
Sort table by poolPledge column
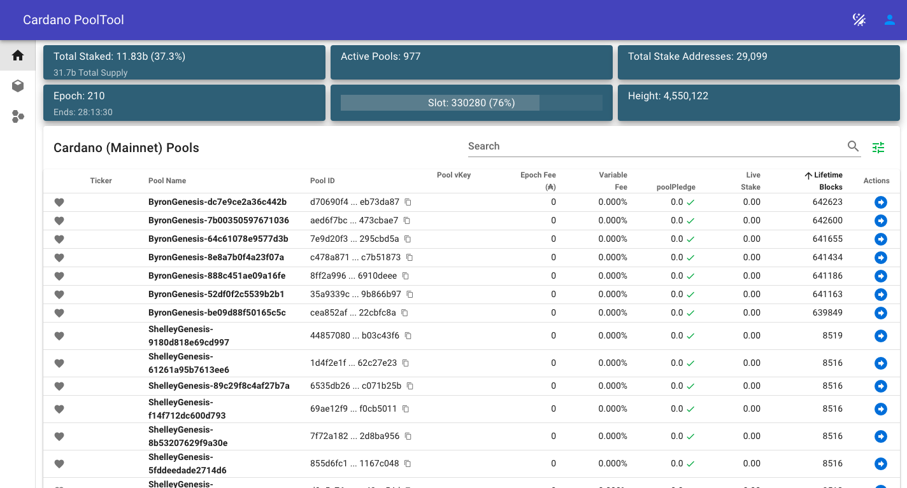pos(676,187)
